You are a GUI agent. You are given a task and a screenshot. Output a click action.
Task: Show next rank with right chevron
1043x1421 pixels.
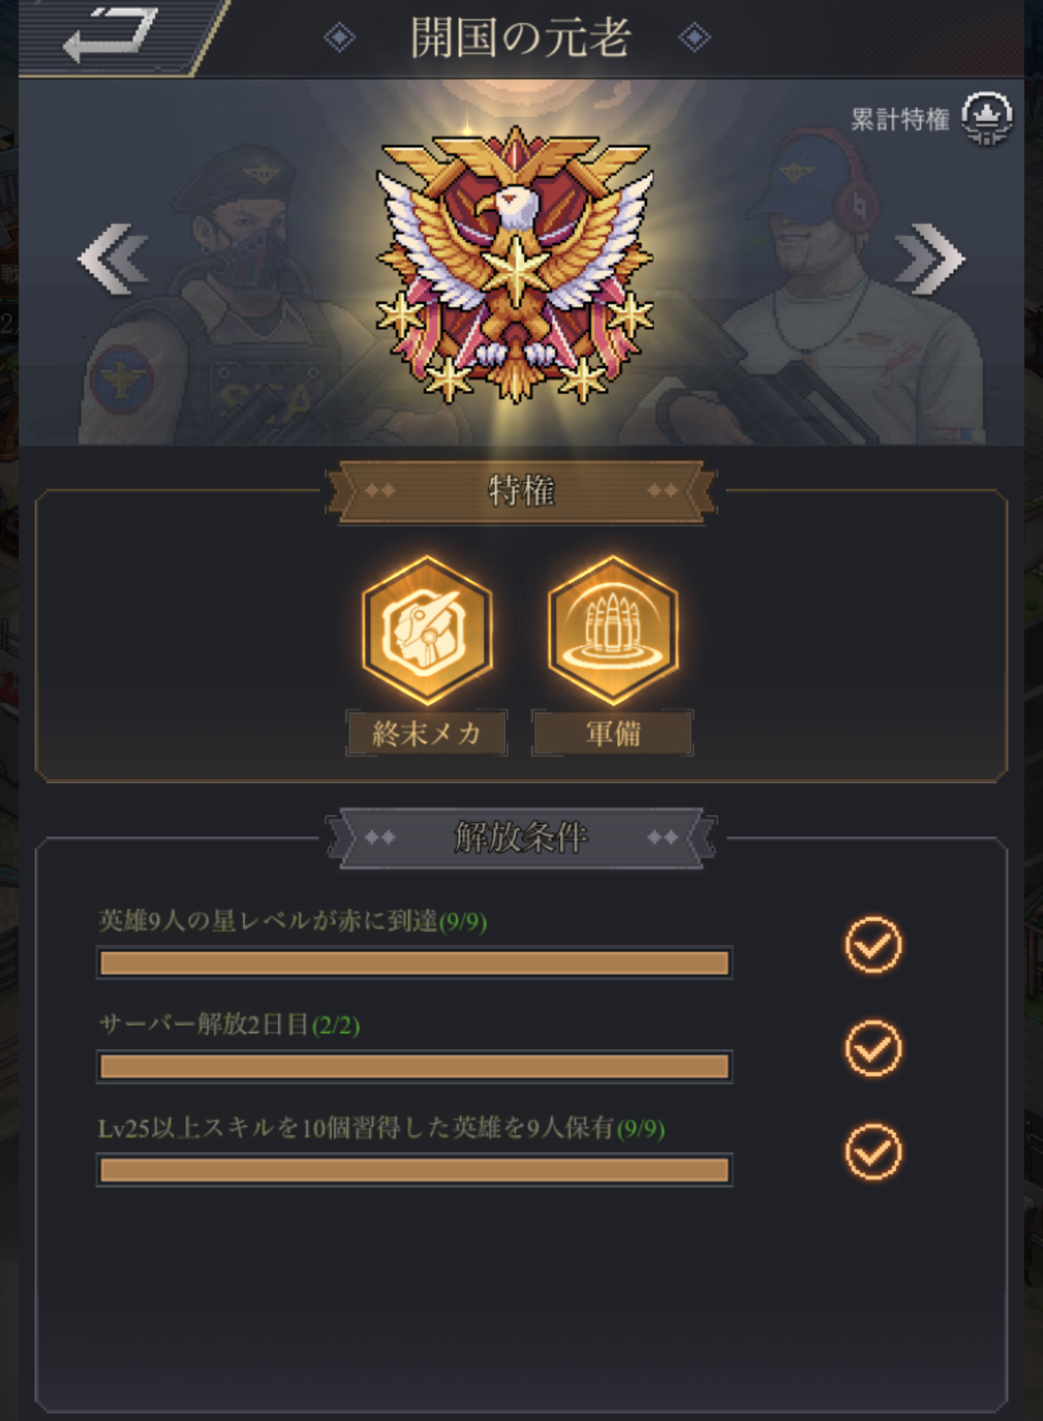click(x=930, y=260)
